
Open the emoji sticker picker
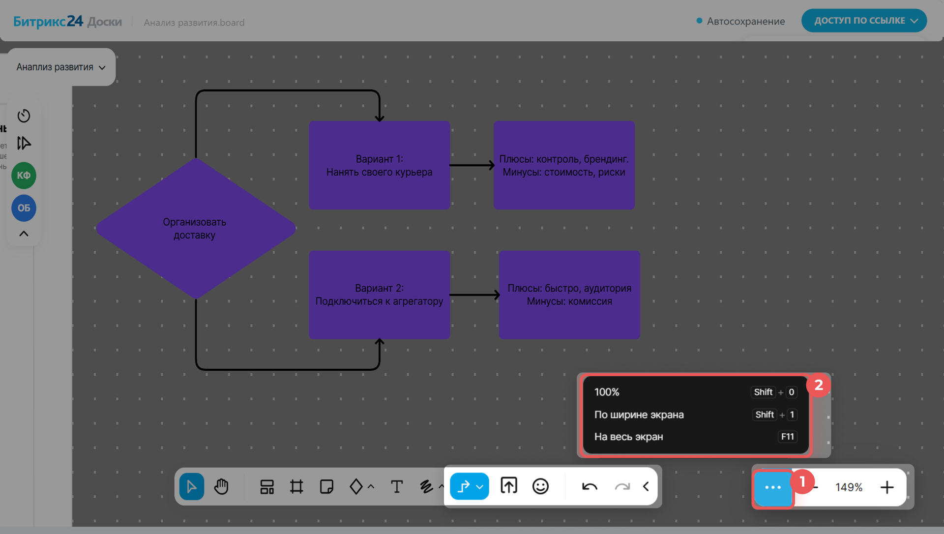[540, 486]
